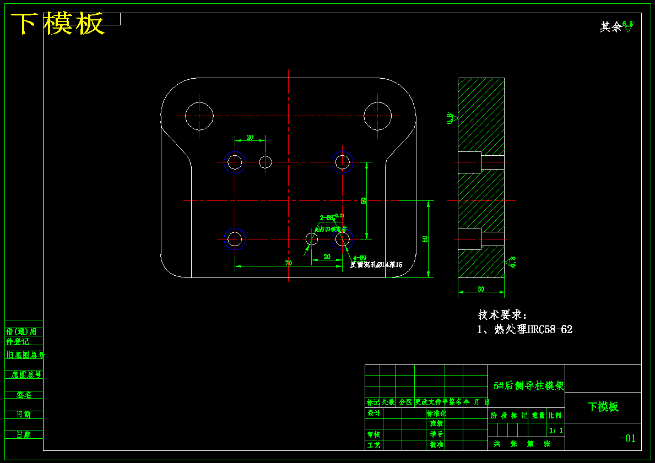Click the 比例 header cell
This screenshot has width=655, height=463.
pos(555,416)
